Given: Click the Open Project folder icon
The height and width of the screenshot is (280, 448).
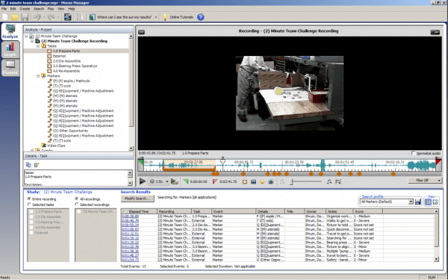Looking at the screenshot, I should 15,17.
